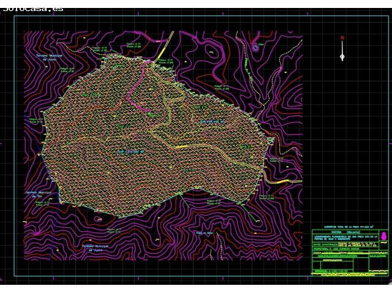Select 'Termino Municipal de Jijona' label at top left

[49, 58]
